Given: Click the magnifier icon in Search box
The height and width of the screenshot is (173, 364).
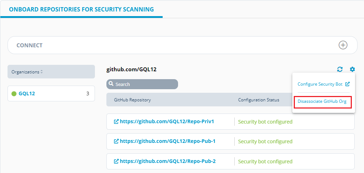Looking at the screenshot, I should [x=111, y=84].
